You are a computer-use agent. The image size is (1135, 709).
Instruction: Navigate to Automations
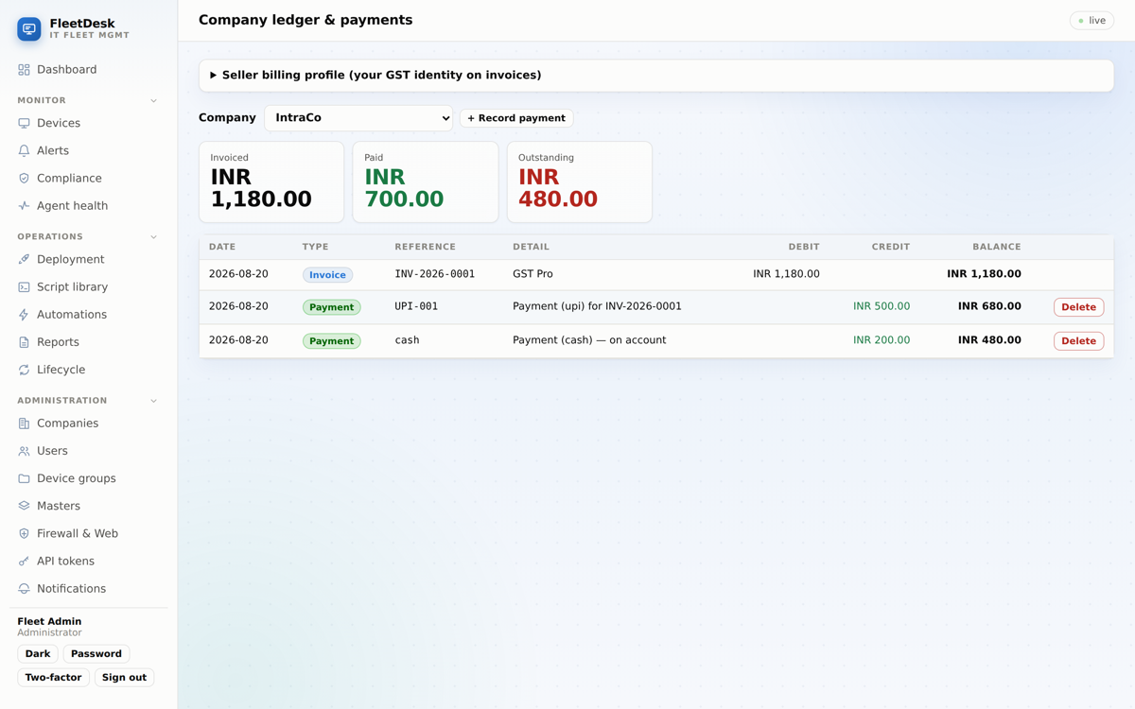tap(89, 315)
